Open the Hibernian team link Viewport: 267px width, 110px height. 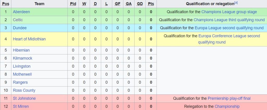pyautogui.click(x=21, y=50)
